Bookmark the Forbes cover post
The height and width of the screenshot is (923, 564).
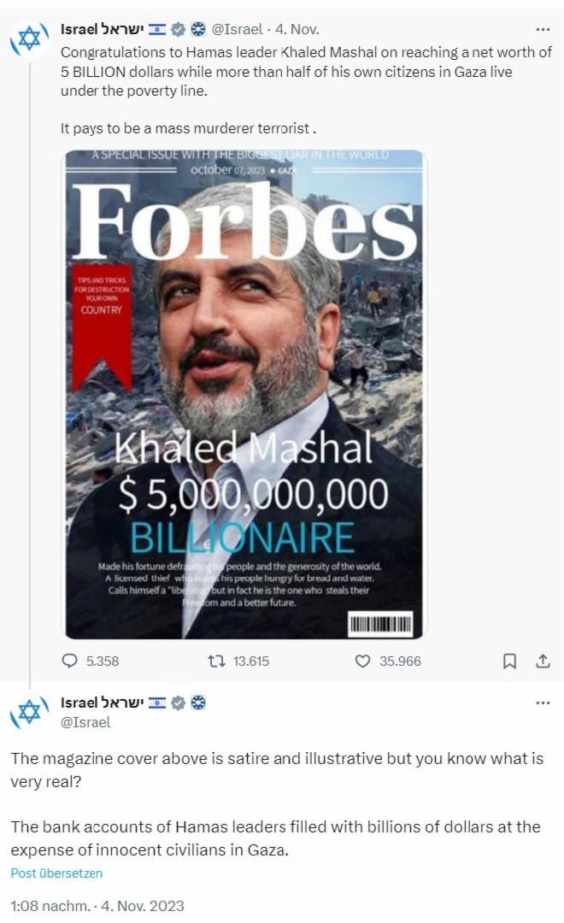[509, 661]
